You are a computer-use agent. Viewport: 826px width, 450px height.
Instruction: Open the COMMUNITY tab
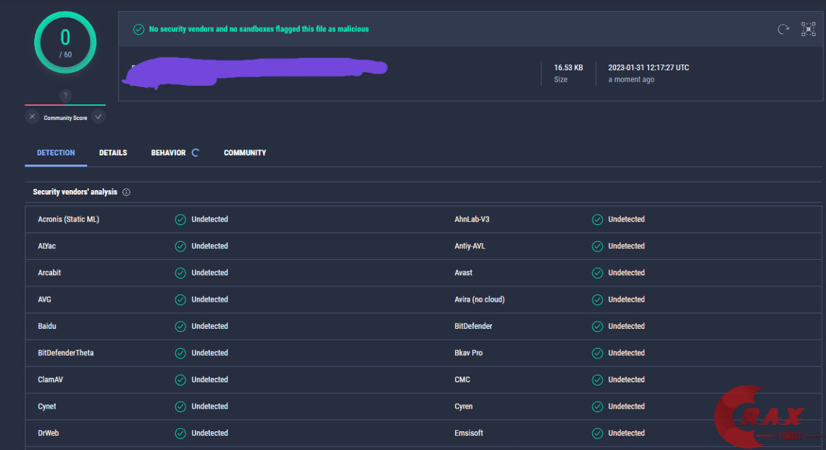[x=245, y=153]
